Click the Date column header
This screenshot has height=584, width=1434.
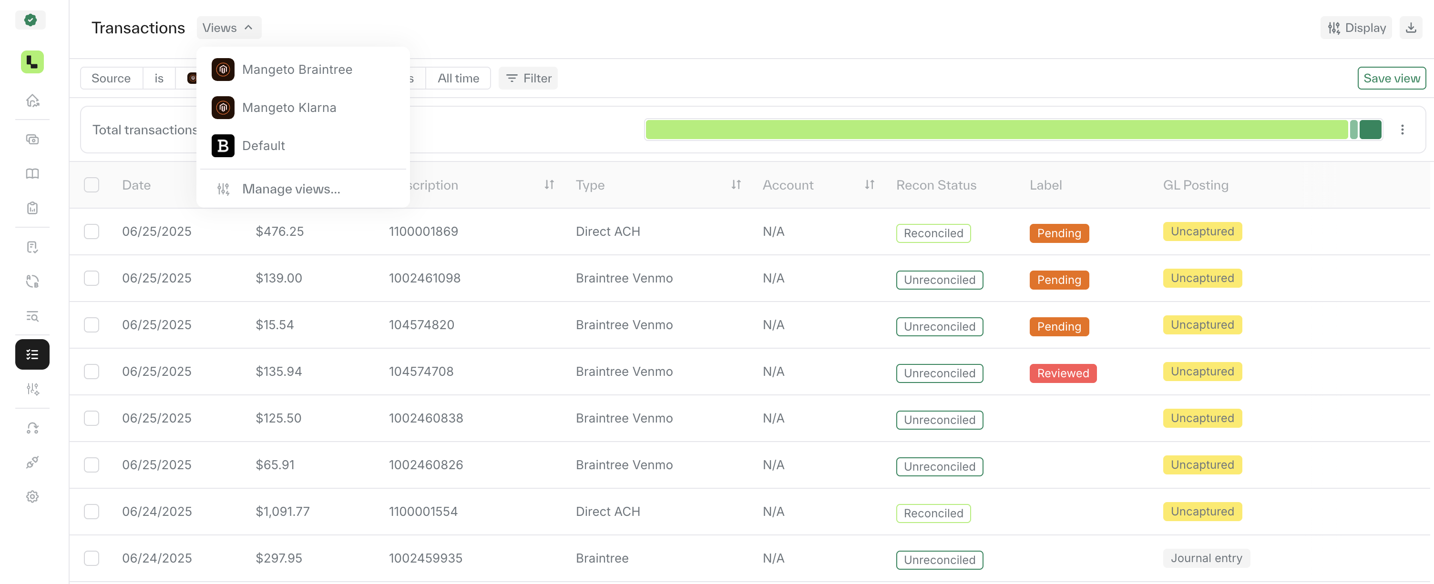[136, 185]
